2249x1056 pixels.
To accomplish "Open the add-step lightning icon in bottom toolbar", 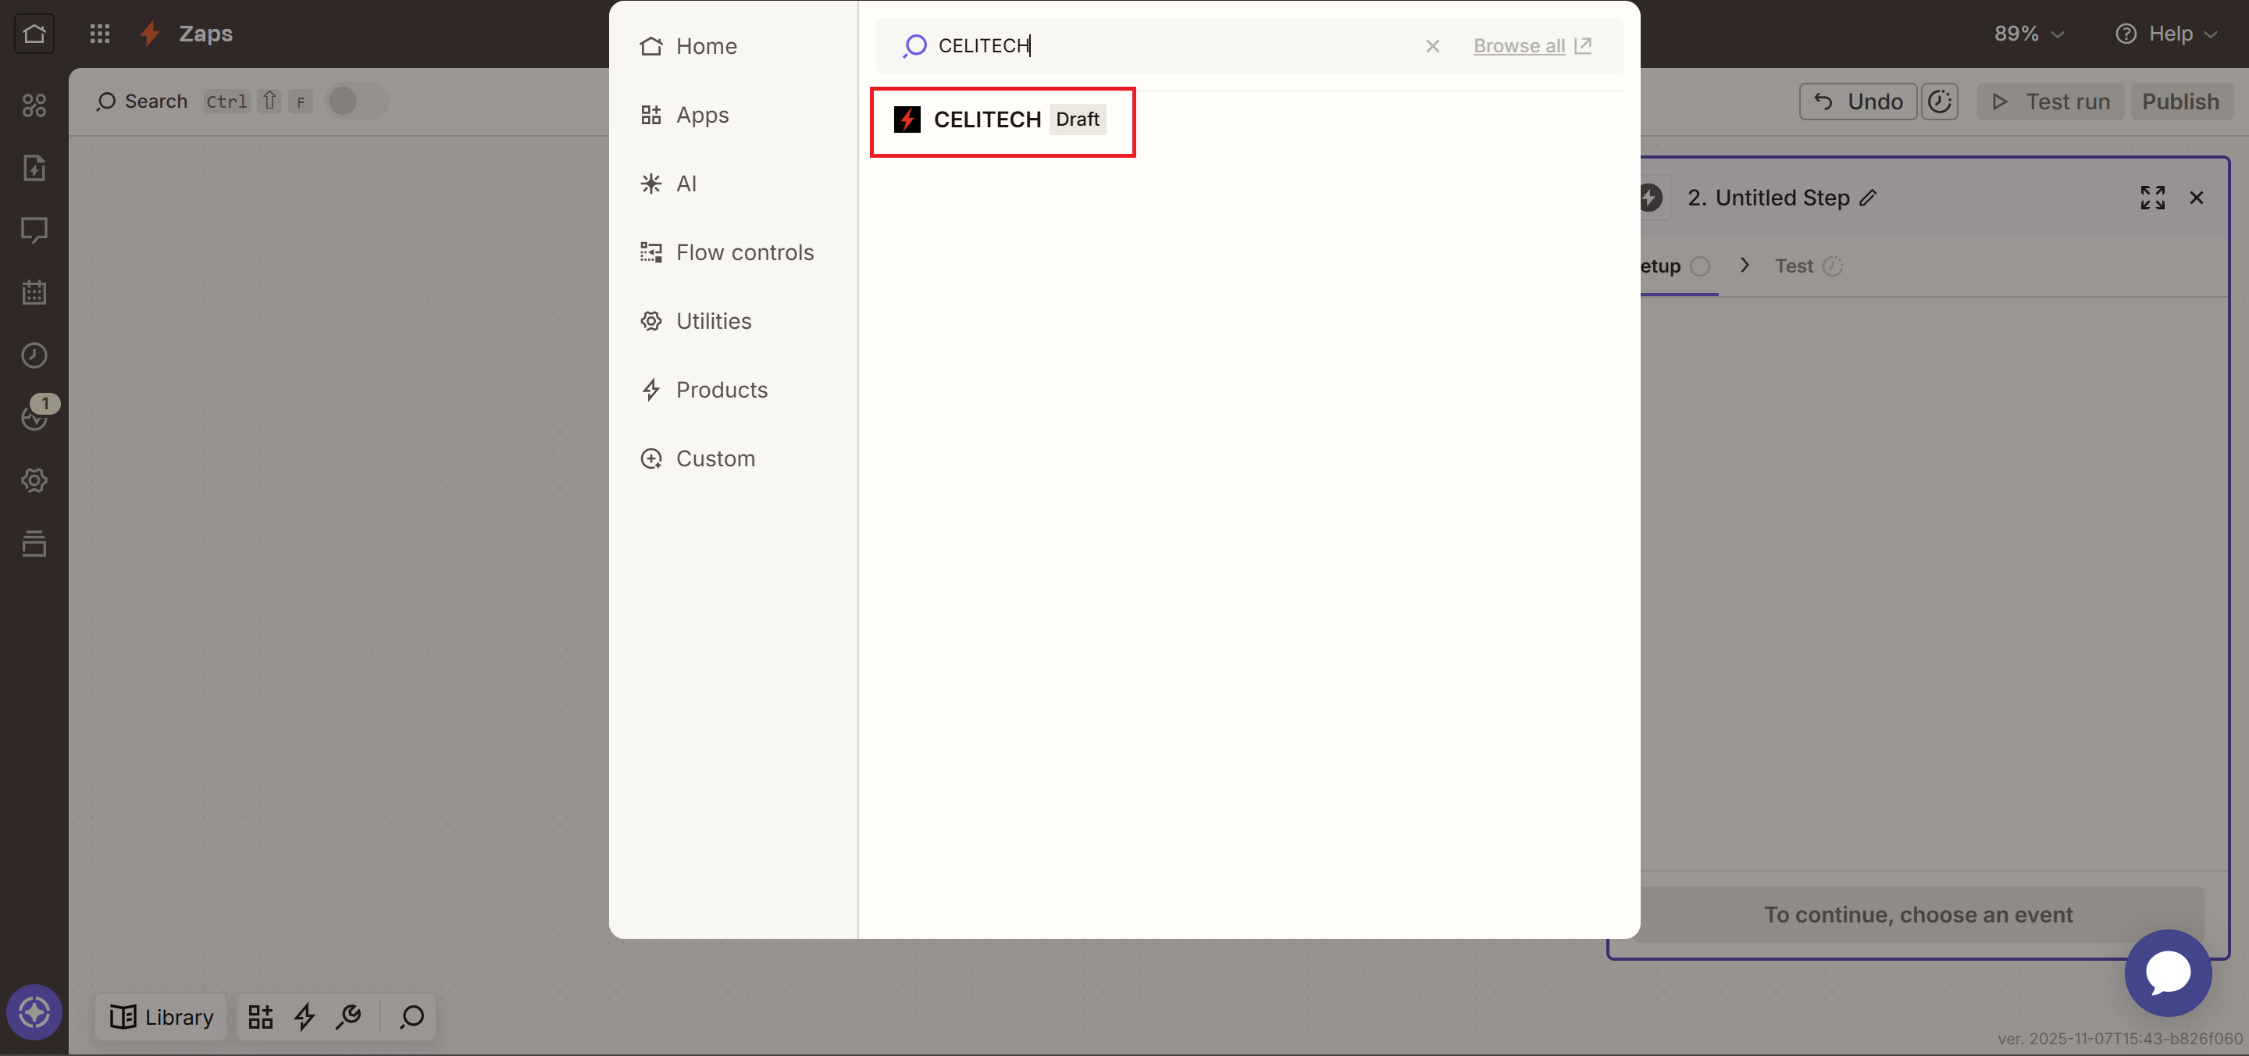I will click(304, 1017).
